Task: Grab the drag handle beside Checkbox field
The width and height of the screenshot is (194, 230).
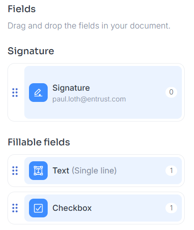Action: pyautogui.click(x=15, y=208)
